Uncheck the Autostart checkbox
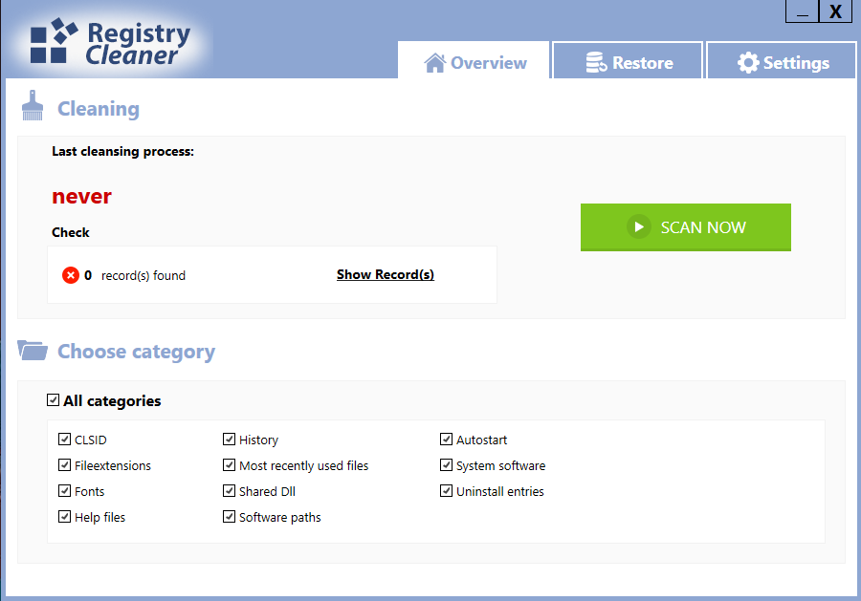861x601 pixels. (x=446, y=439)
